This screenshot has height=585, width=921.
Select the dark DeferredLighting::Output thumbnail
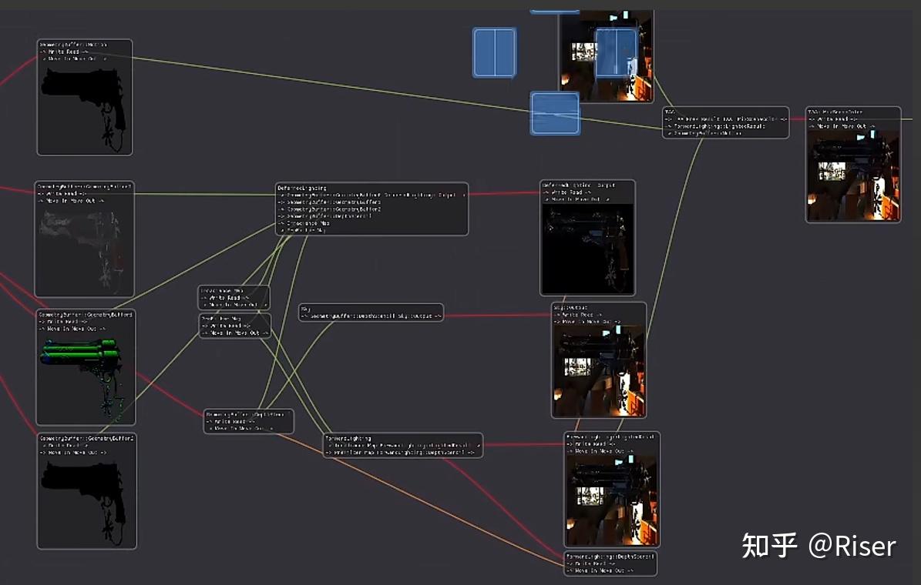[x=587, y=249]
